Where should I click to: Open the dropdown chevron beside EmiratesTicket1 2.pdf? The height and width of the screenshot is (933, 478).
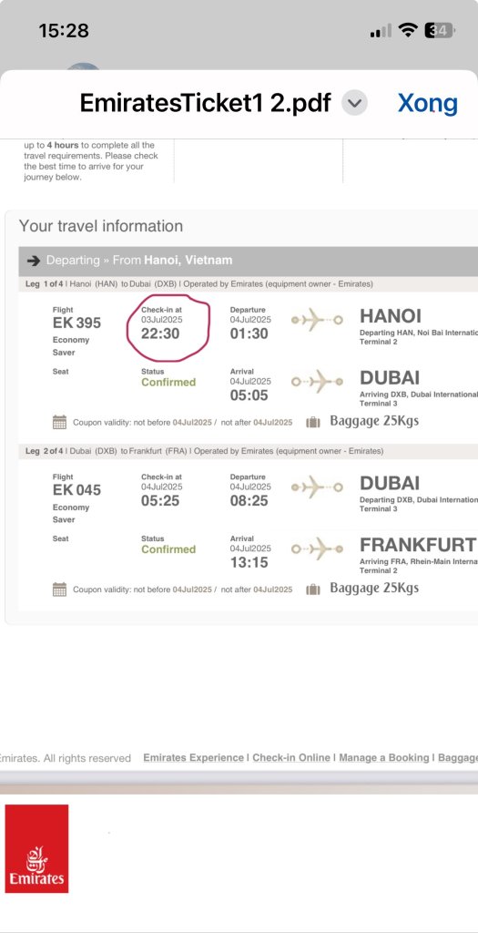[354, 104]
